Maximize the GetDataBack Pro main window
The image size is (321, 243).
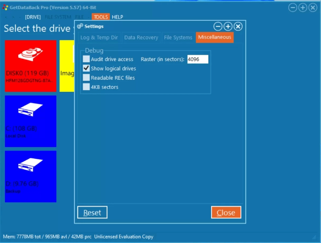[303, 8]
